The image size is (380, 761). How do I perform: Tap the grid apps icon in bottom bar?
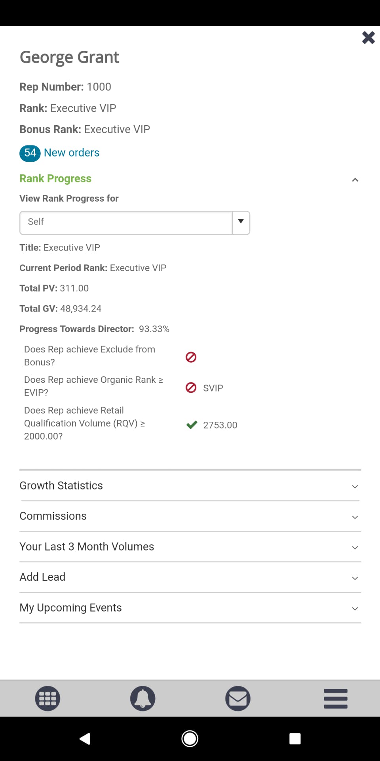(x=47, y=698)
